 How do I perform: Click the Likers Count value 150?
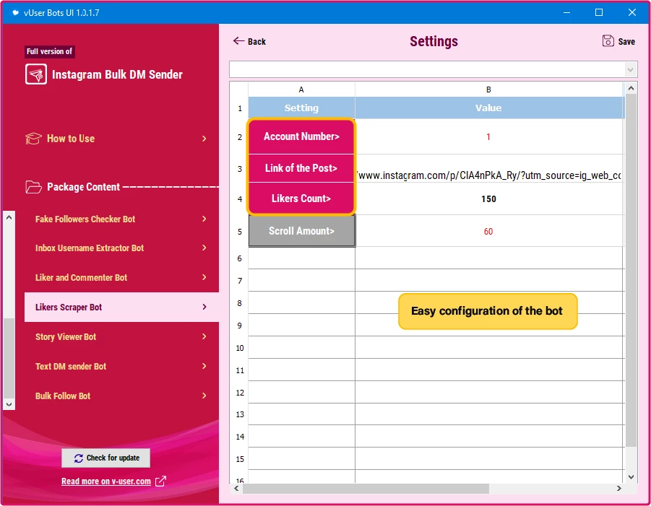point(488,199)
